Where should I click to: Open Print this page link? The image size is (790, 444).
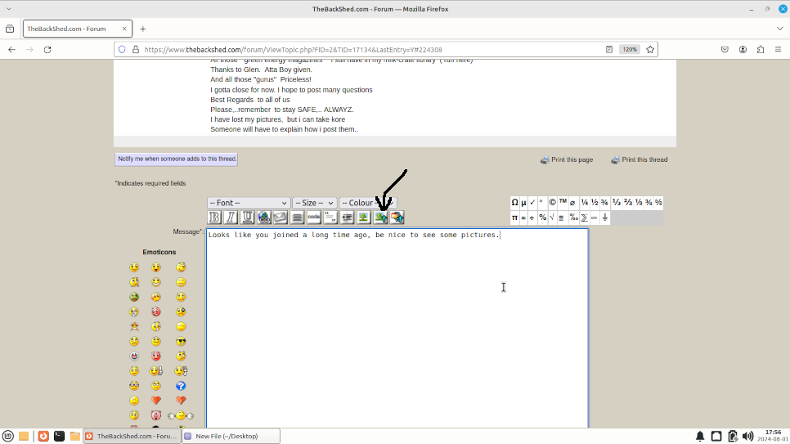pos(572,160)
